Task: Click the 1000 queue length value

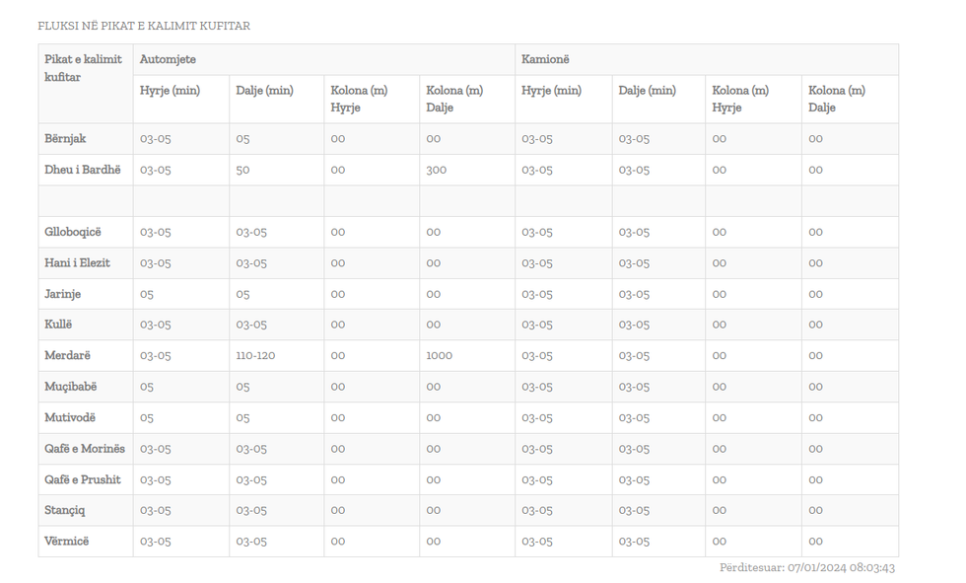Action: [x=439, y=355]
